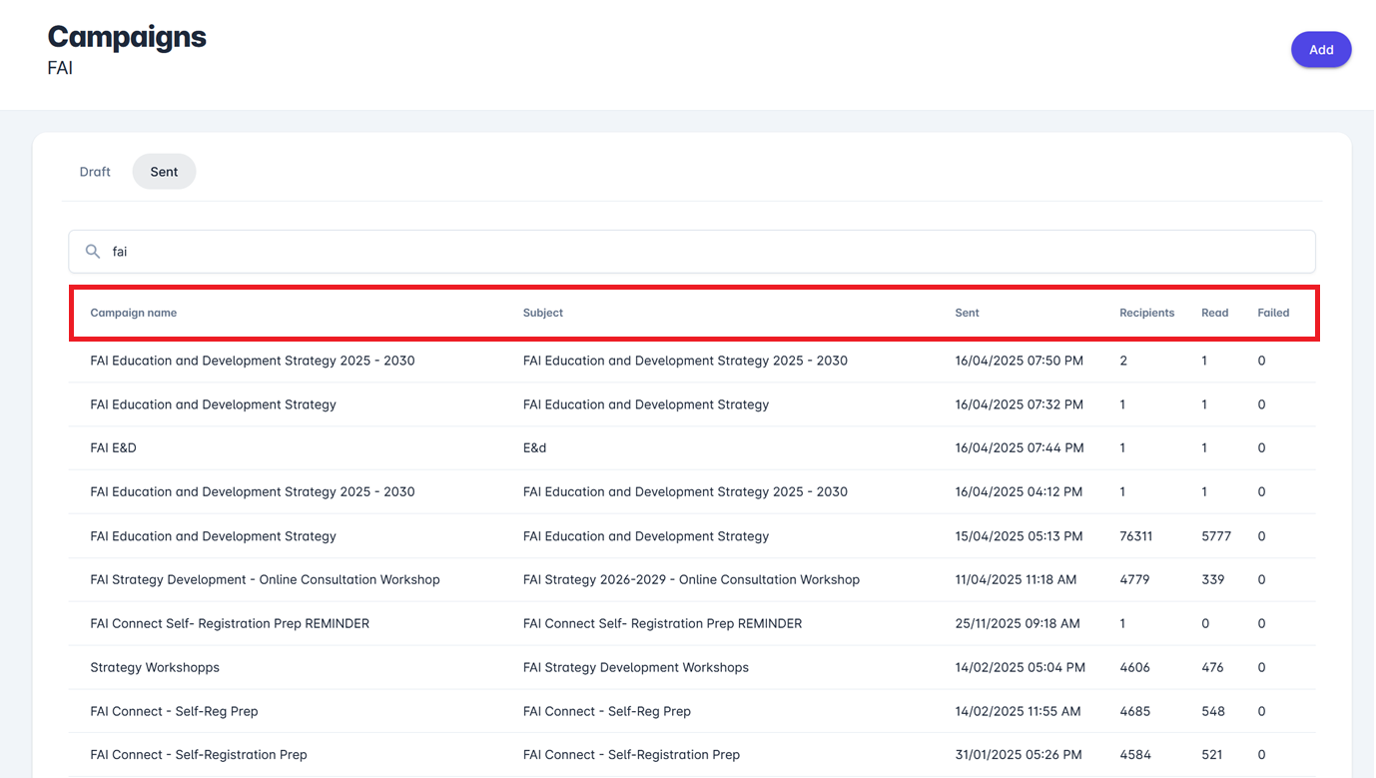
Task: Click the 76311 recipients count
Action: pos(1135,536)
